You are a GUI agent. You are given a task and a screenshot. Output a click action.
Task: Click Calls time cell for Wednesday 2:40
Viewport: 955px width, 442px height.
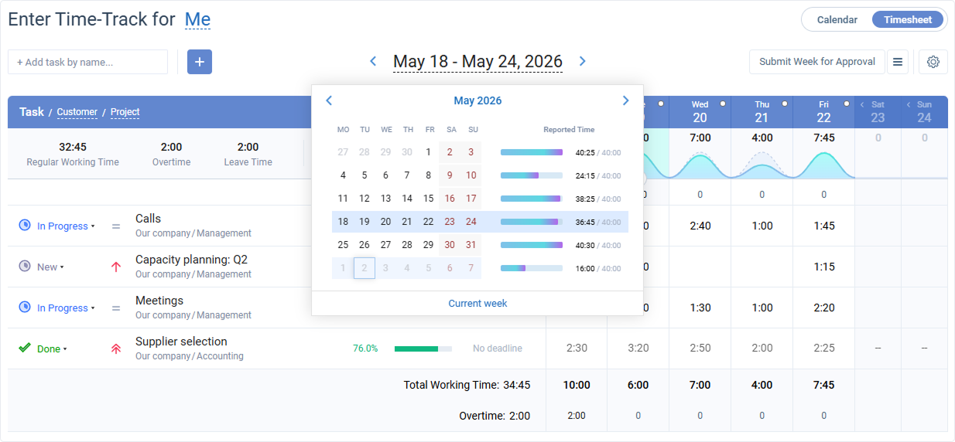tap(700, 226)
